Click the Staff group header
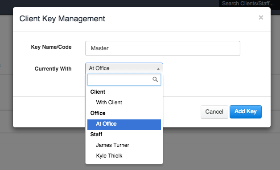The height and width of the screenshot is (170, 280). click(96, 134)
